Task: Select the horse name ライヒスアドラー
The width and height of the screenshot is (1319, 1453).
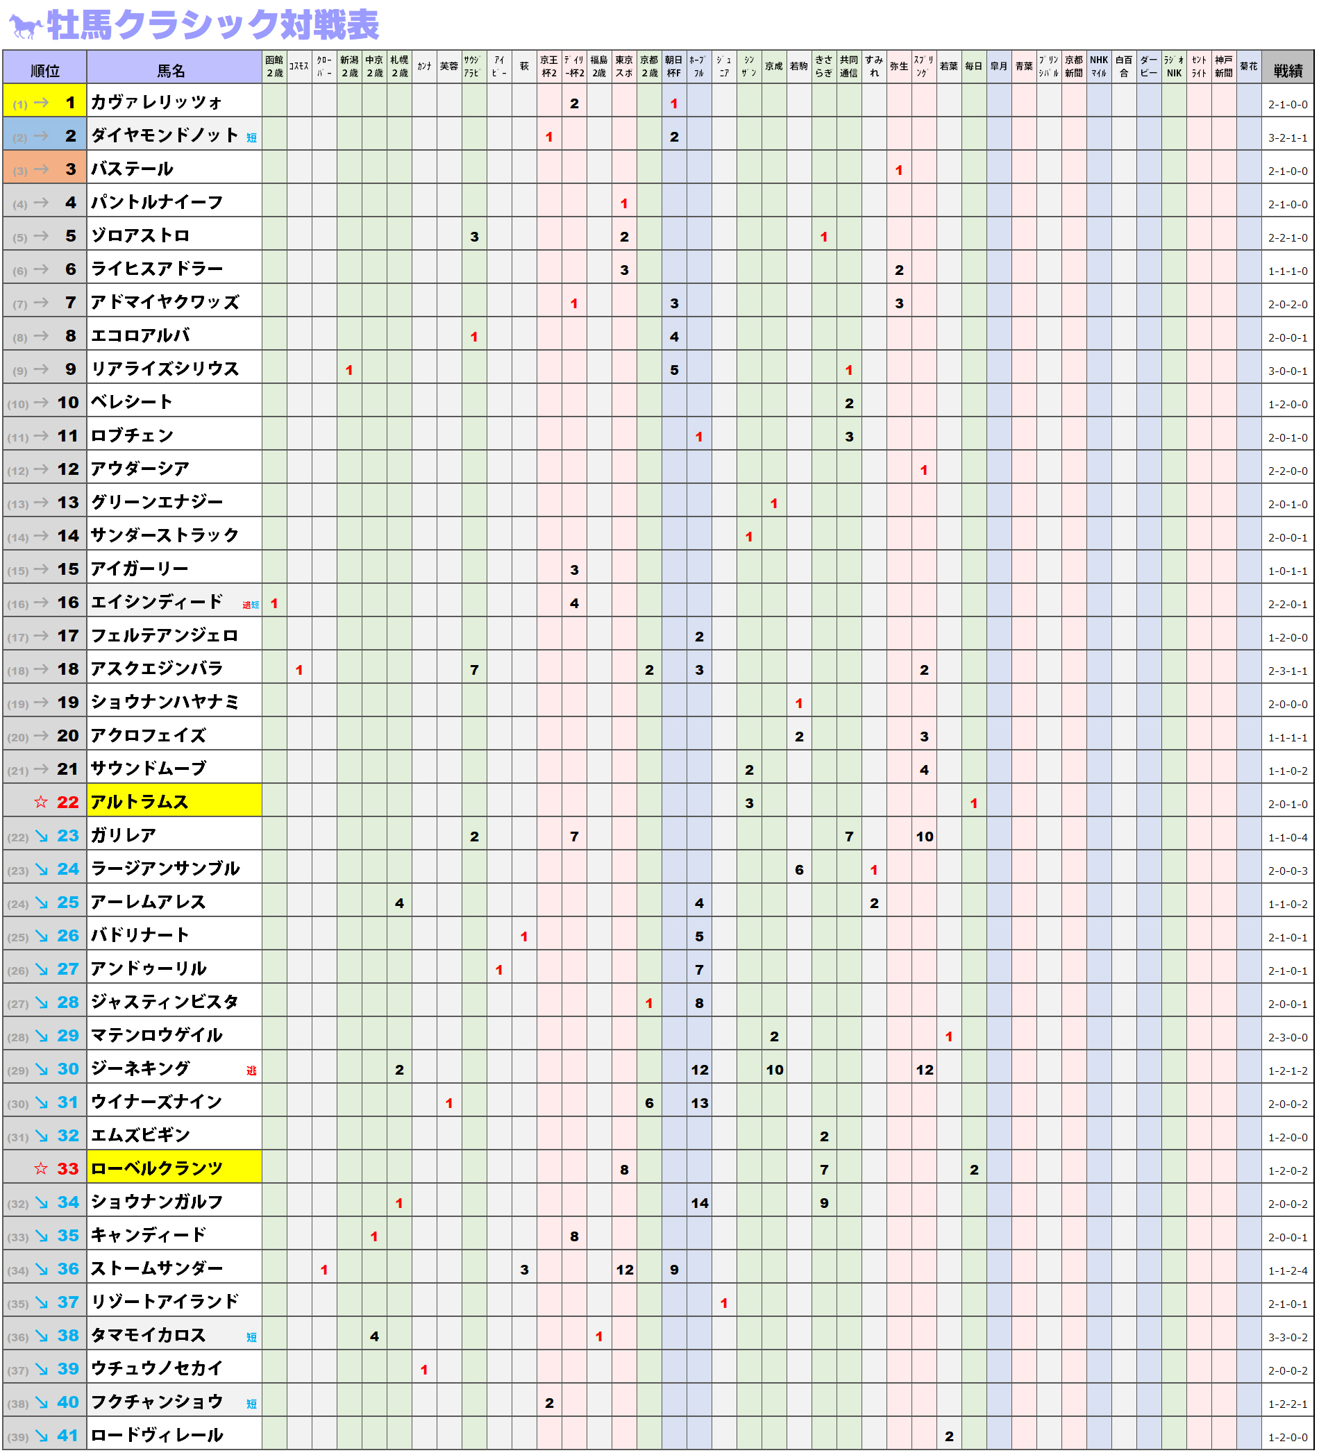Action: pos(157,269)
